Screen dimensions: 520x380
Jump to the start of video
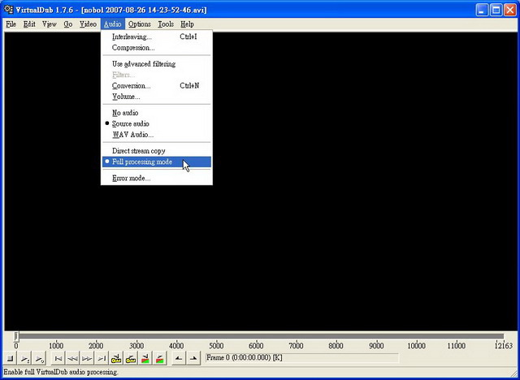(58, 358)
